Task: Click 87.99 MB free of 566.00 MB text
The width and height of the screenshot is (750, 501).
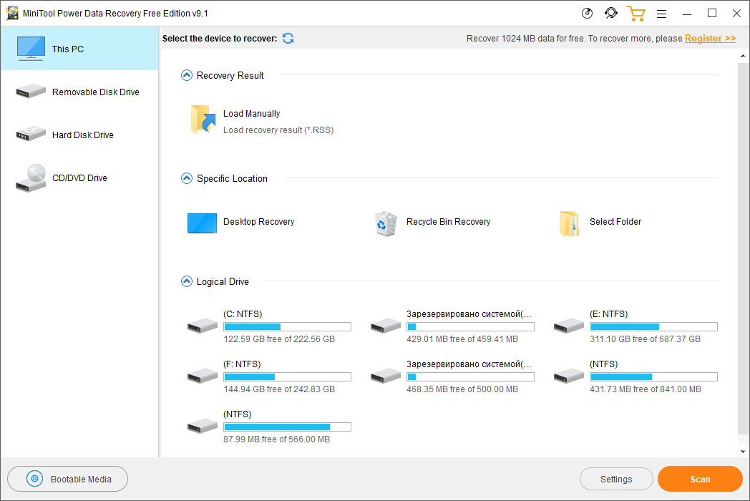Action: (x=276, y=439)
